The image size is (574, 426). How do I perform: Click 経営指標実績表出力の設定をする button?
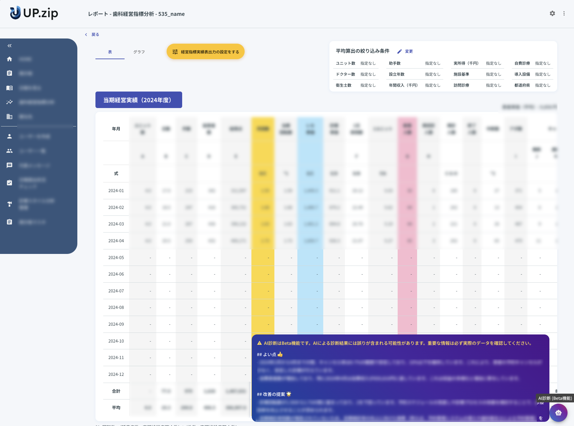205,52
